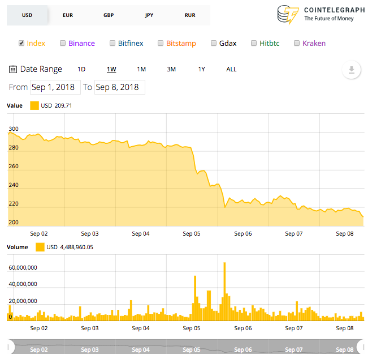
Task: Switch to the EUR currency tab
Action: pyautogui.click(x=68, y=15)
